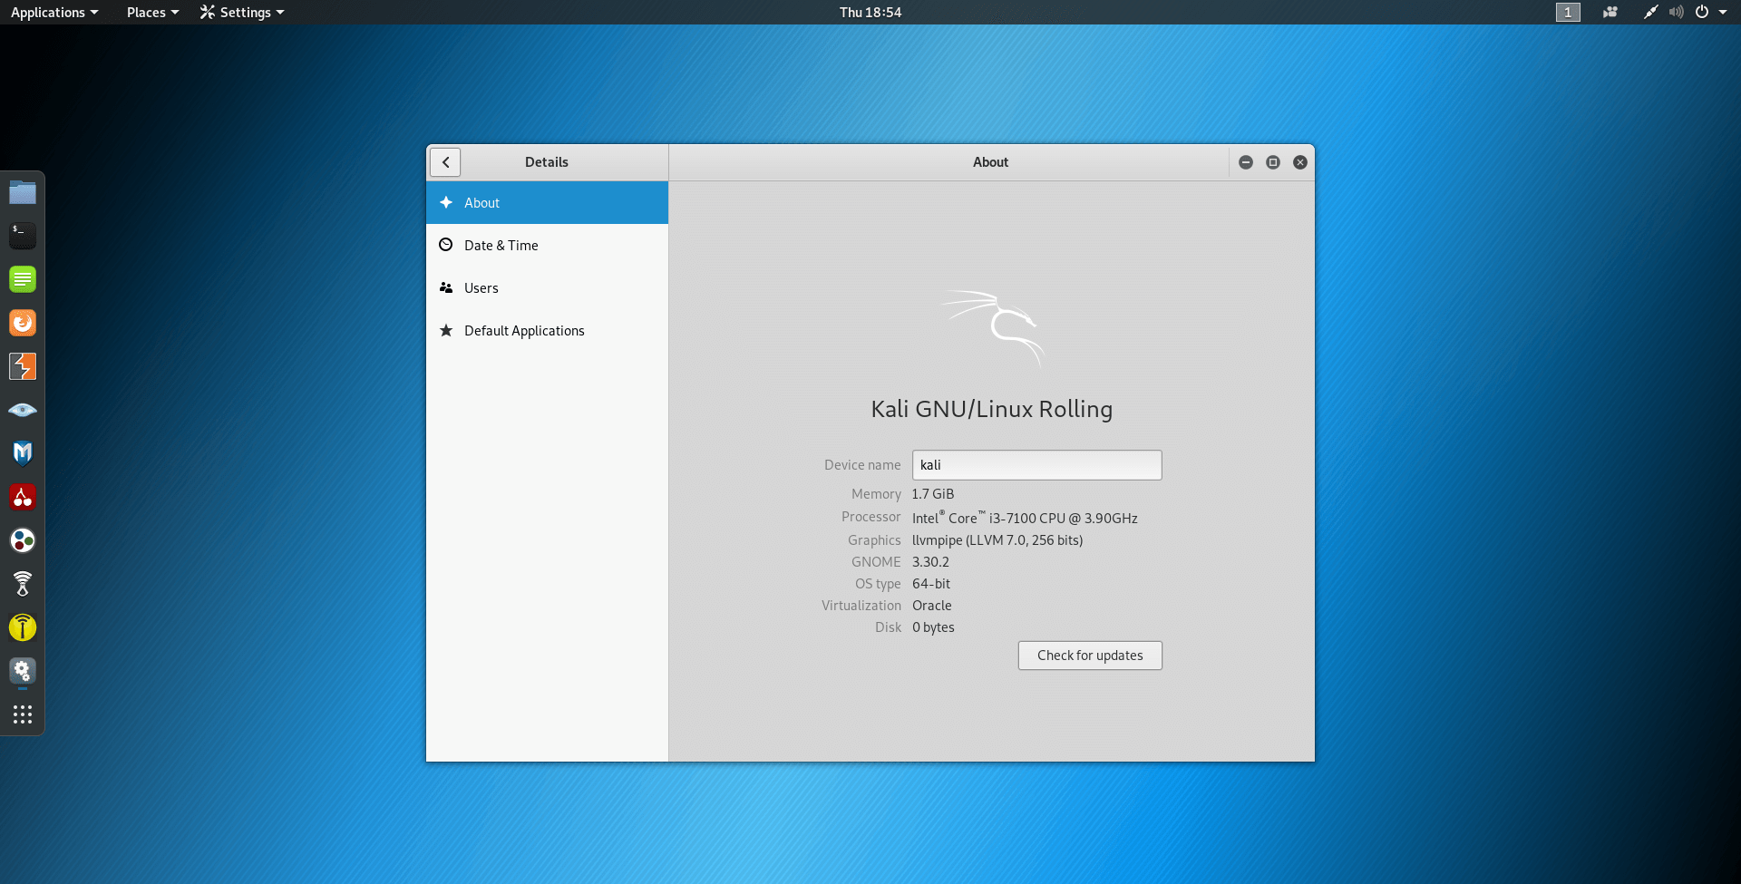This screenshot has height=884, width=1741.
Task: Open the red Cherrytree dock icon
Action: 23,497
